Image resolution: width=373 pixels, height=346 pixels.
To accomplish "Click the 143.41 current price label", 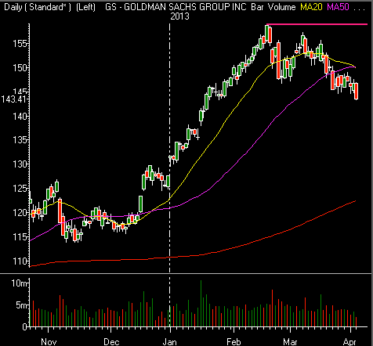I will [13, 99].
